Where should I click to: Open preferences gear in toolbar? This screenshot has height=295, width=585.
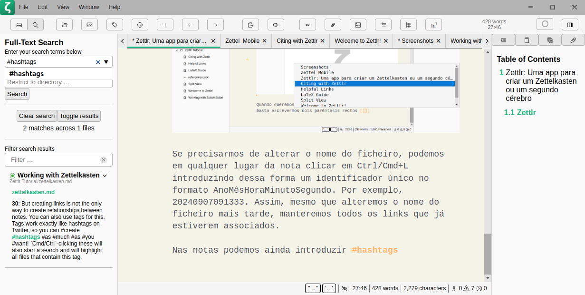pos(140,24)
